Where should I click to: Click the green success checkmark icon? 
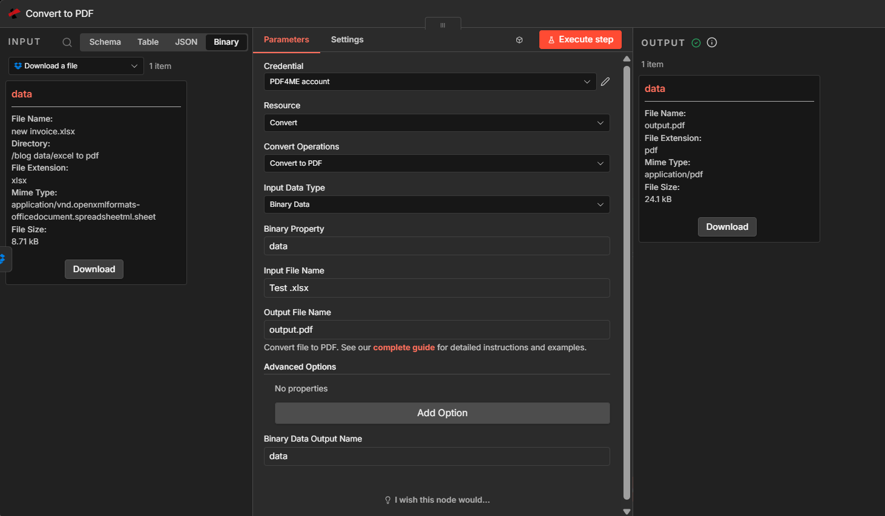point(696,42)
